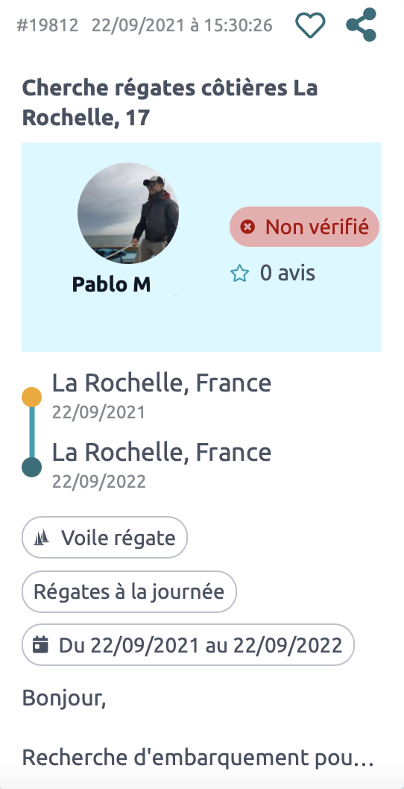The height and width of the screenshot is (789, 404).
Task: Expand the truncated Recherche d'embarquement description
Action: pos(198,757)
